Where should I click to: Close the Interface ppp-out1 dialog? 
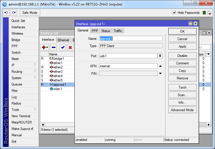point(195,24)
